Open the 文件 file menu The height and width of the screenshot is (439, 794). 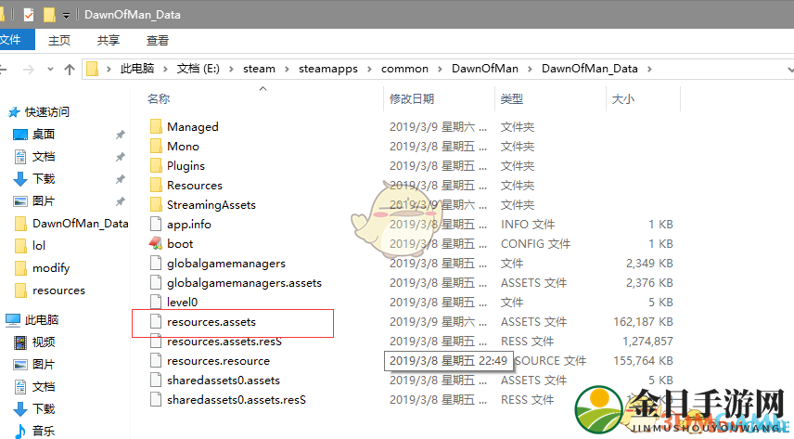point(11,40)
